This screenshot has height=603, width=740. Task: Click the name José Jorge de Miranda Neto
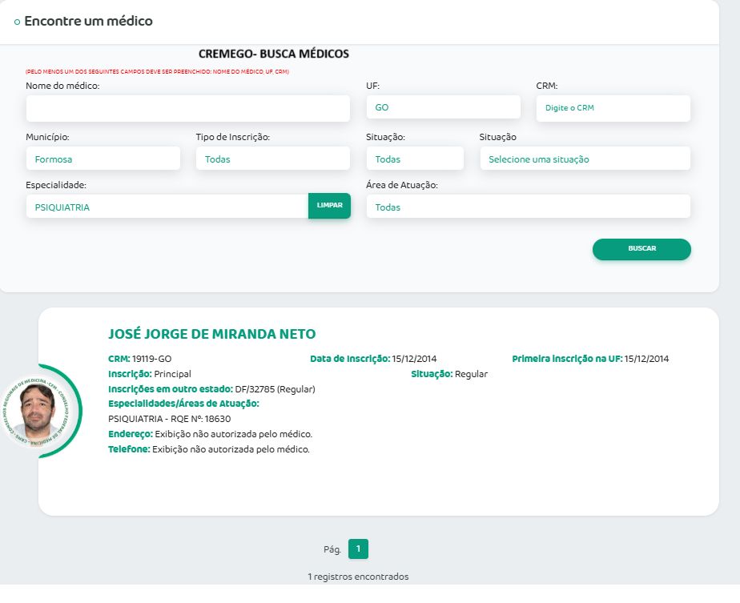click(212, 334)
